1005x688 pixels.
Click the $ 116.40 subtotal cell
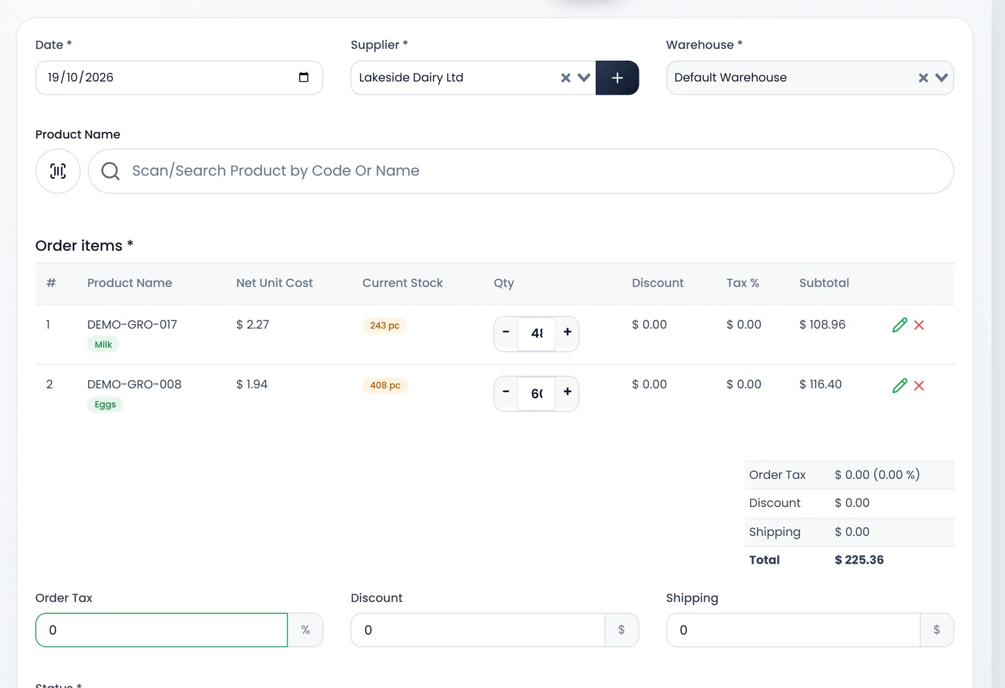[x=820, y=385]
